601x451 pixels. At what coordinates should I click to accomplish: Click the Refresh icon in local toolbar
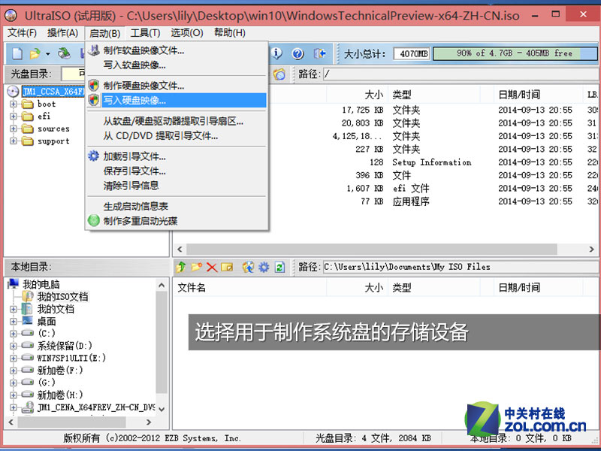pos(279,267)
